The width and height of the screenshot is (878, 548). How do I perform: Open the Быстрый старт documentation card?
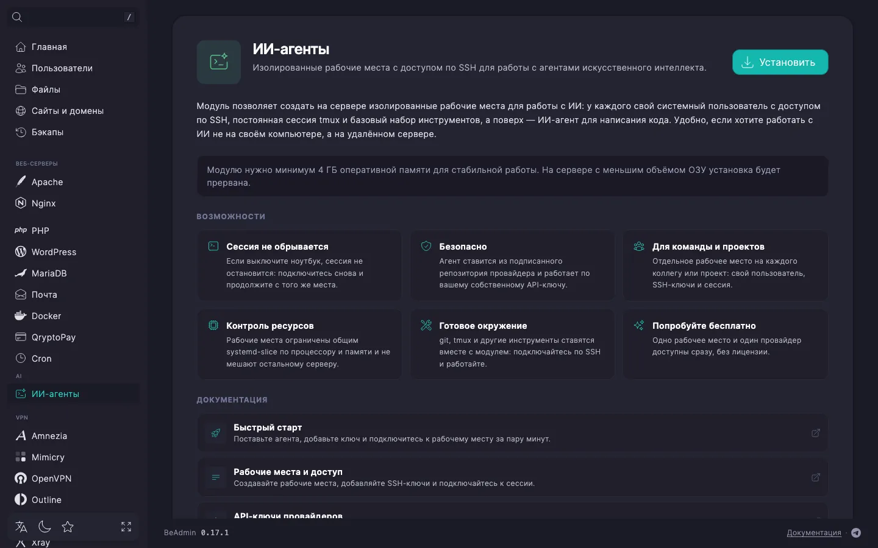coord(512,433)
